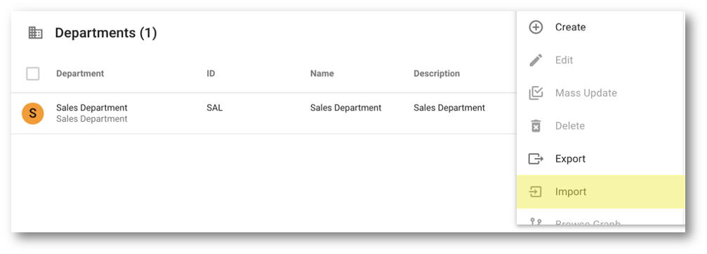Viewport: 707px width, 254px height.
Task: Click the Mass Update checklist icon
Action: point(535,93)
